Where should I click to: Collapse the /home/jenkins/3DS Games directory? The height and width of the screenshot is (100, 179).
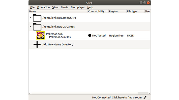(x=30, y=27)
